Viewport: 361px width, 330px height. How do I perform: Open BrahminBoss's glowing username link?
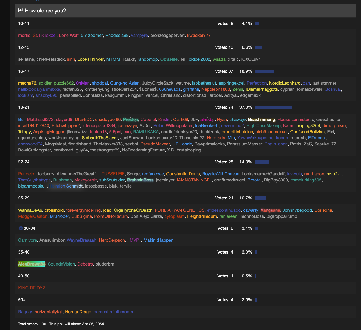coord(140,180)
